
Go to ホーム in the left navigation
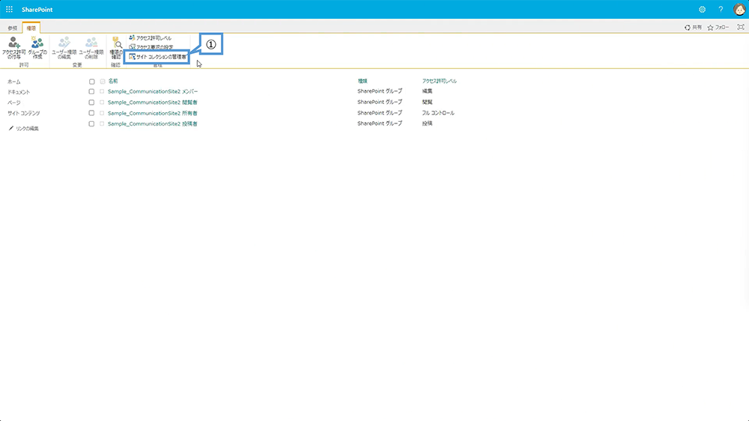pyautogui.click(x=13, y=82)
